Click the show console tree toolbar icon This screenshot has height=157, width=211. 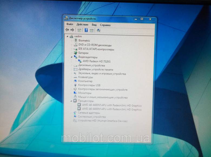pyautogui.click(x=79, y=30)
